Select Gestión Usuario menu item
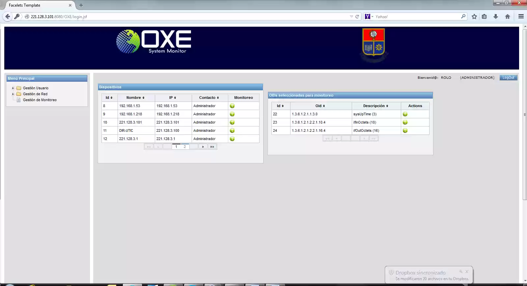The width and height of the screenshot is (527, 286). (36, 88)
